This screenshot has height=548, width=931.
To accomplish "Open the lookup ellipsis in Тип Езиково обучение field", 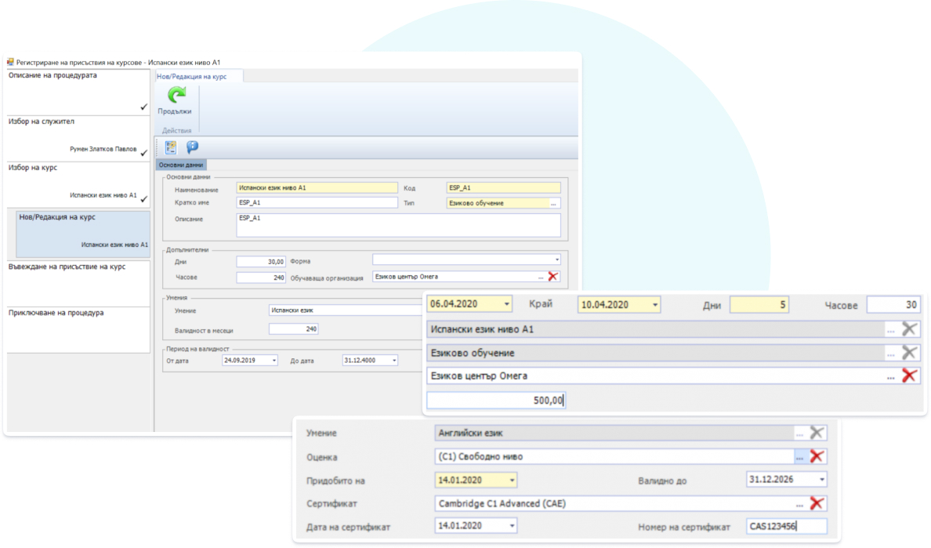I will (x=553, y=203).
